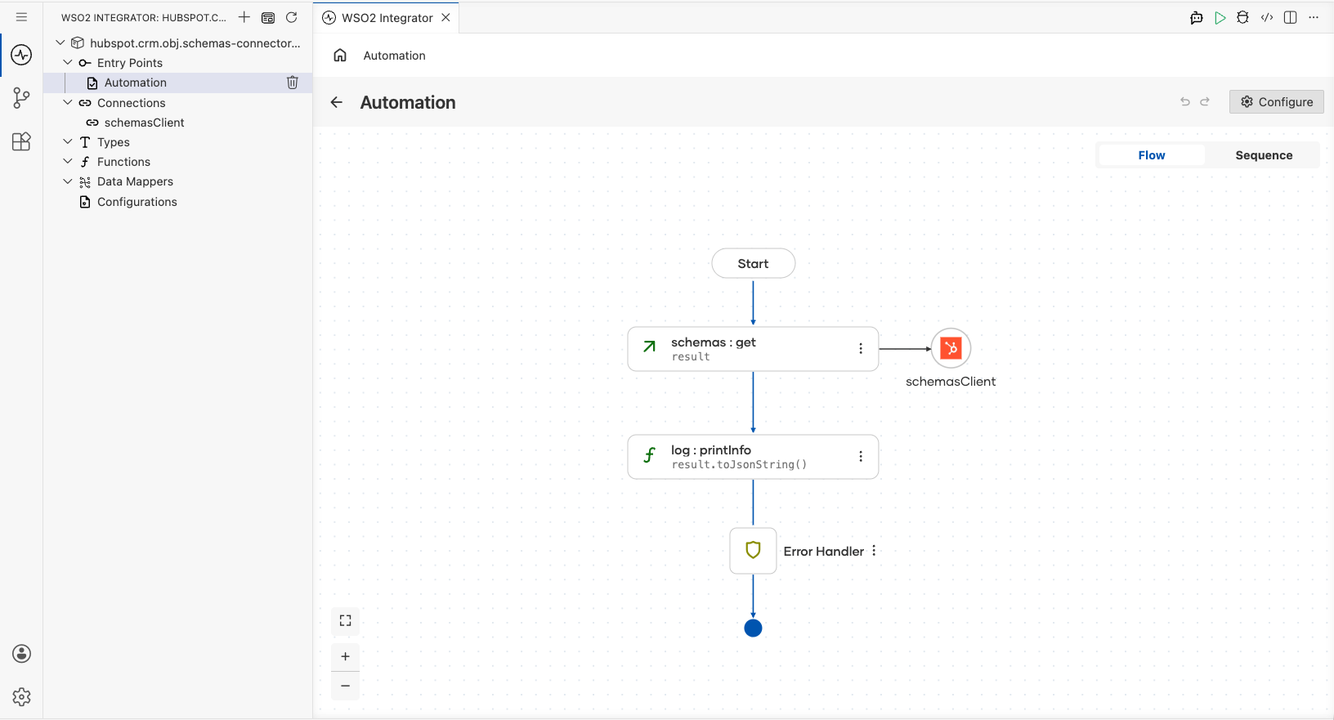This screenshot has width=1334, height=720.
Task: Split the editor layout
Action: pyautogui.click(x=1291, y=18)
